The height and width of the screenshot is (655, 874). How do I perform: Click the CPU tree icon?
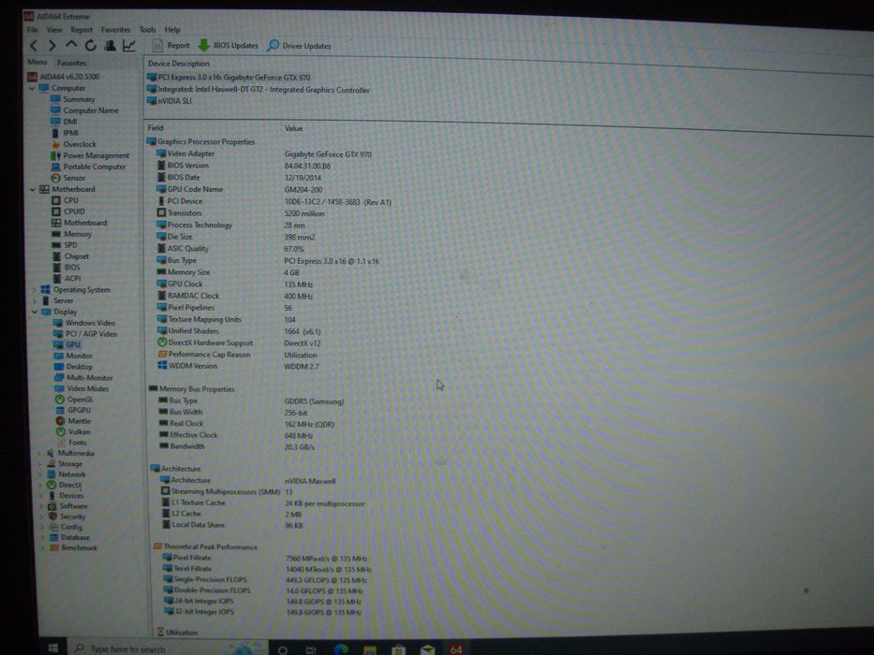coord(56,200)
